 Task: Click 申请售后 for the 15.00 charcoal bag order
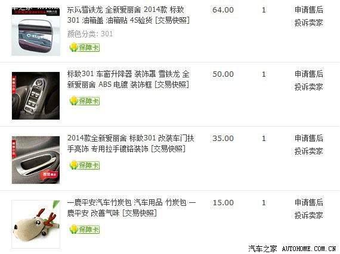309,203
